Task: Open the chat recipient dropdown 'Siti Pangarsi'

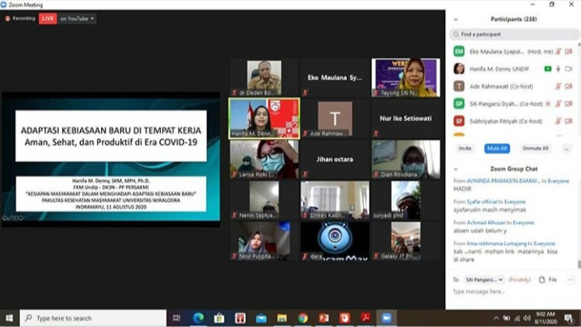Action: click(483, 279)
